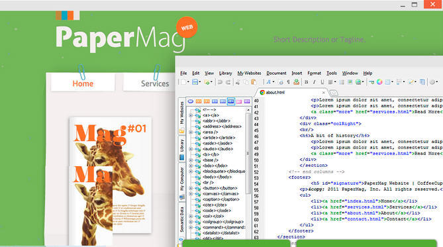Image resolution: width=443 pixels, height=247 pixels.
Task: Expand the <blockquote> tree node
Action: pos(191,172)
